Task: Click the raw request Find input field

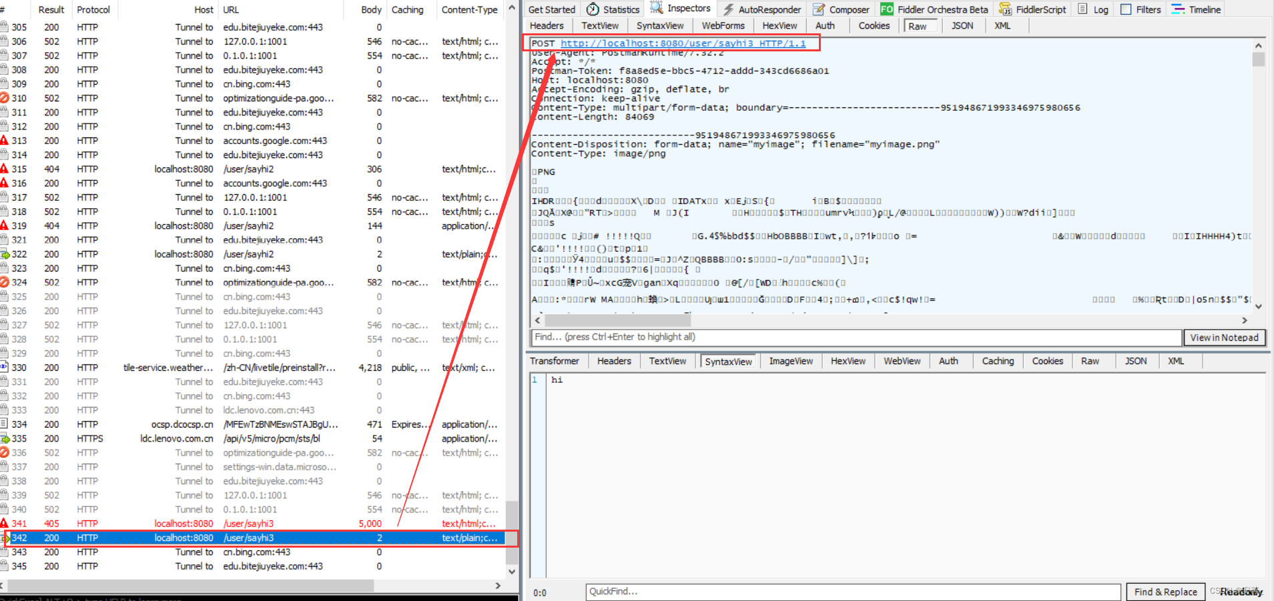Action: pos(856,338)
